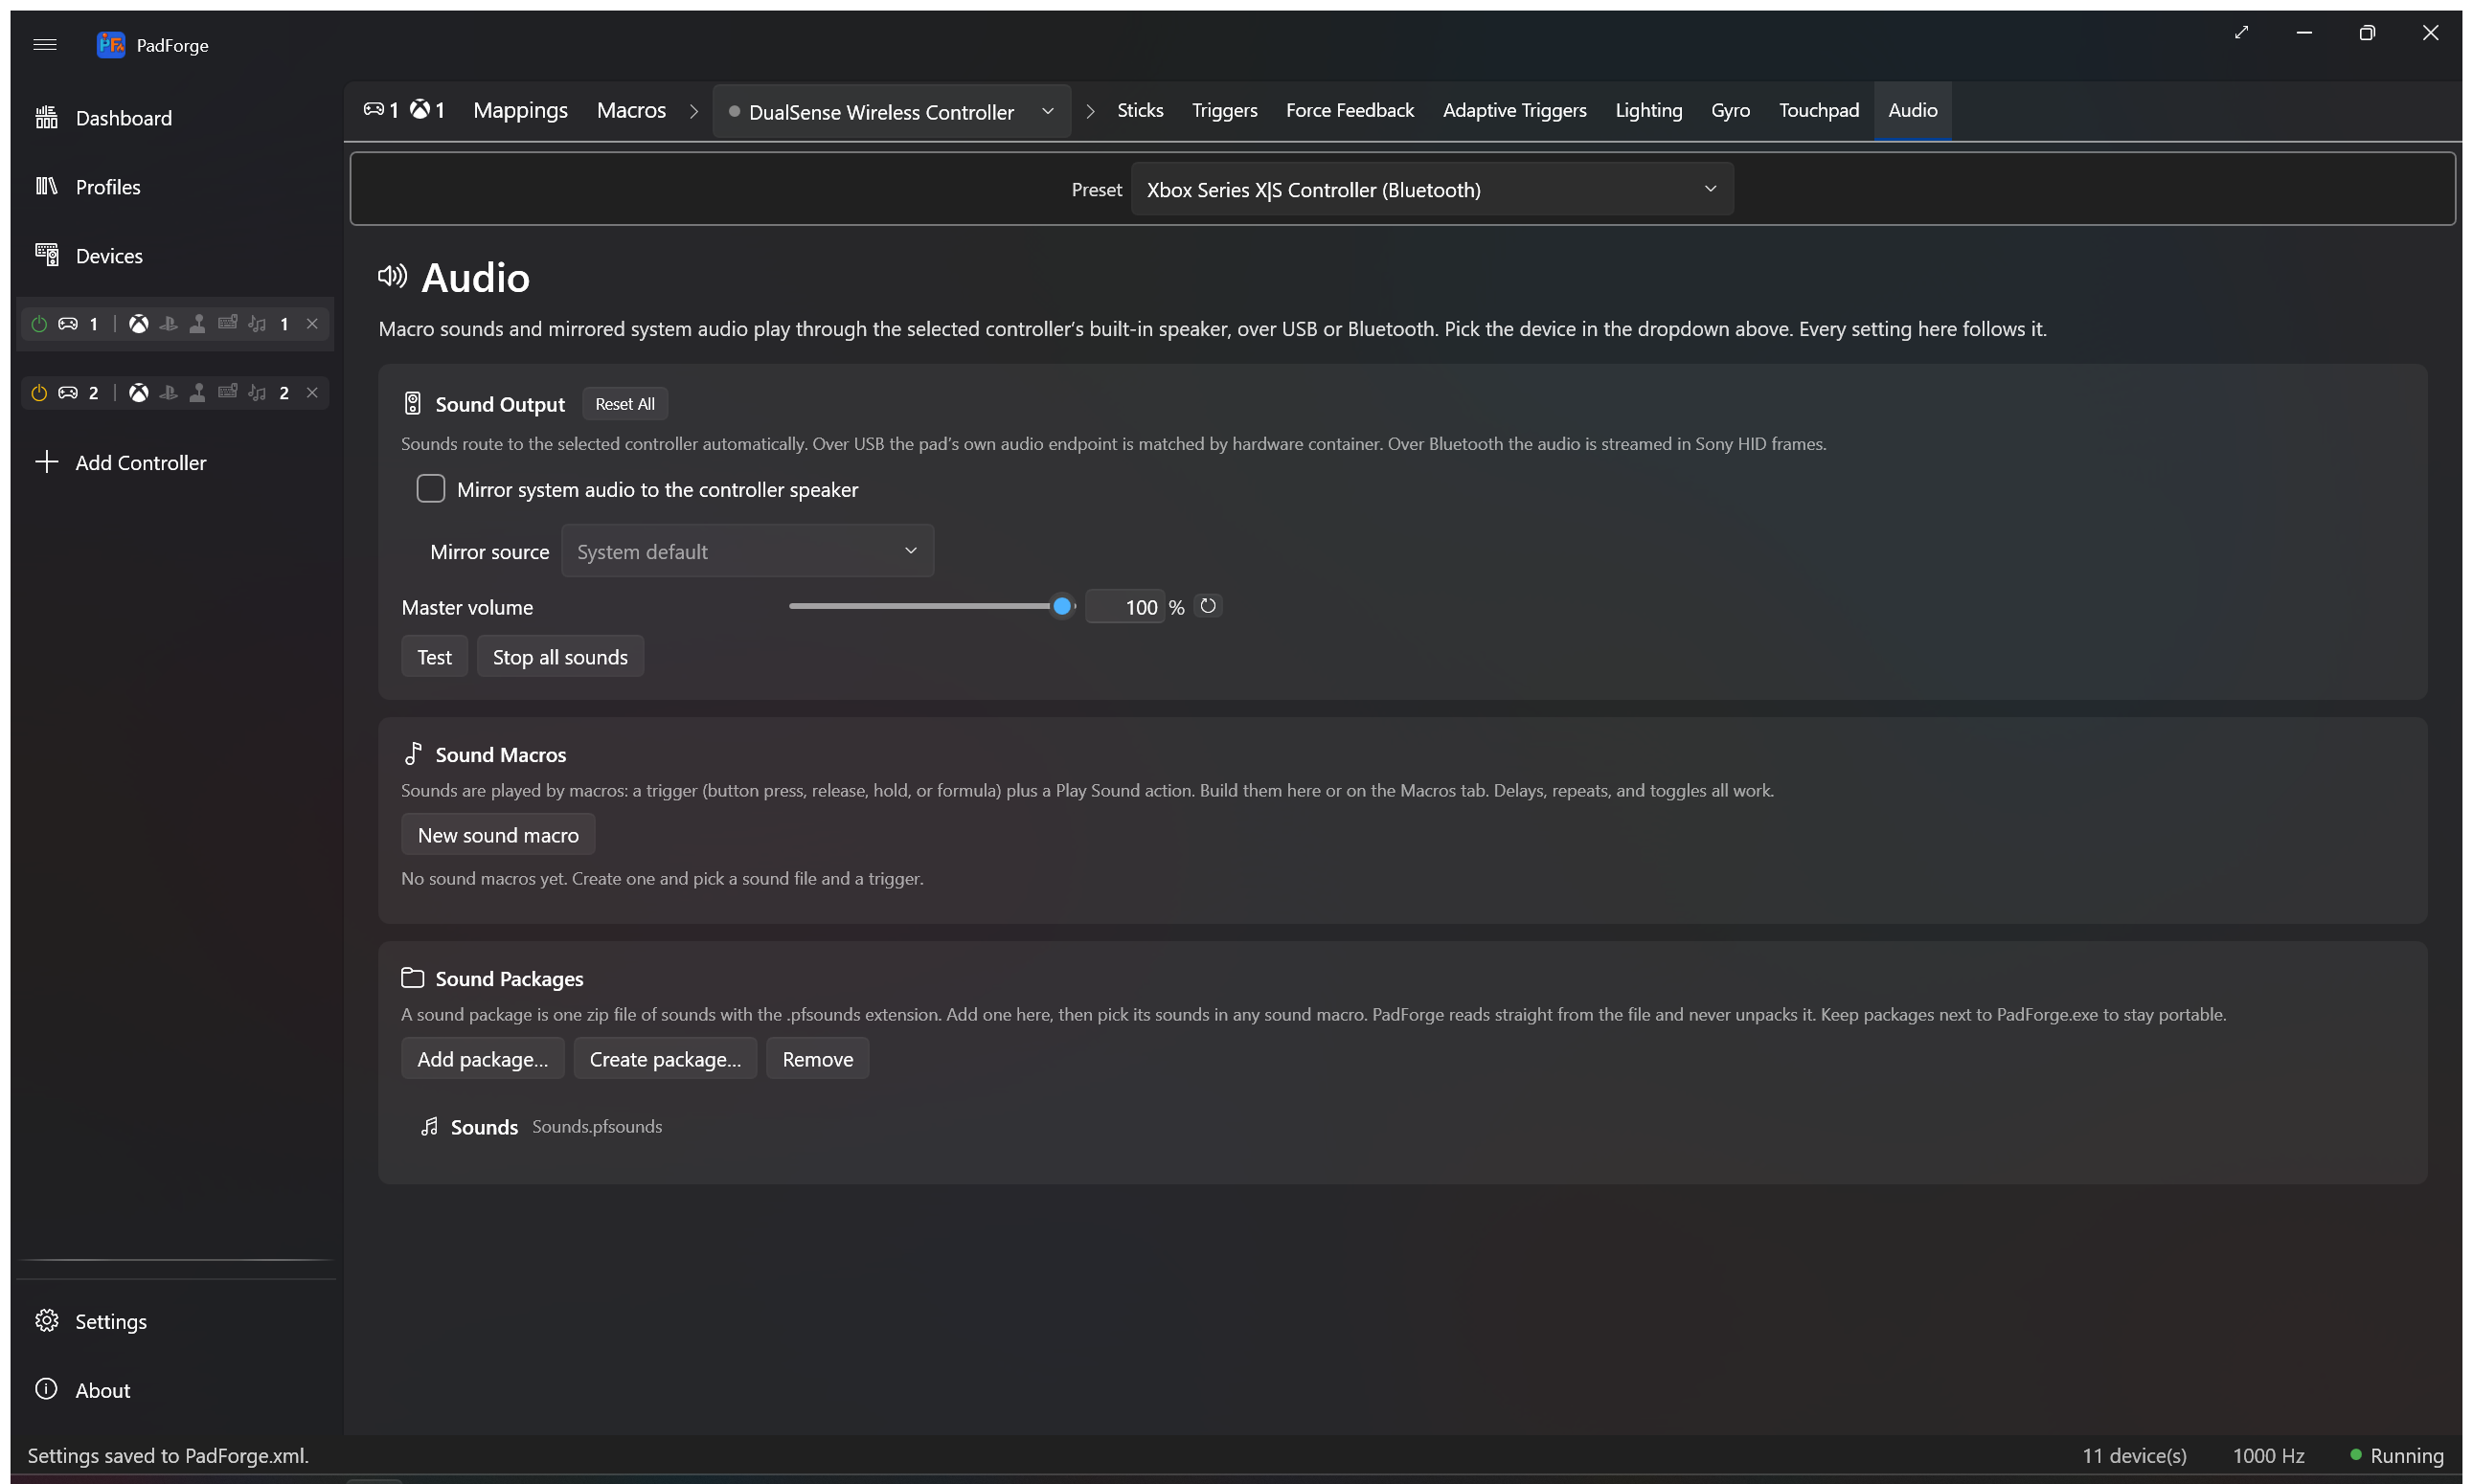Click Create package... button
The width and height of the screenshot is (2473, 1484).
pos(666,1059)
